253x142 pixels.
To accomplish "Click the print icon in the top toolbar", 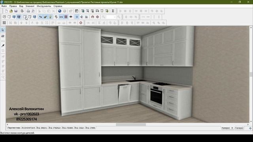I will point(28,11).
